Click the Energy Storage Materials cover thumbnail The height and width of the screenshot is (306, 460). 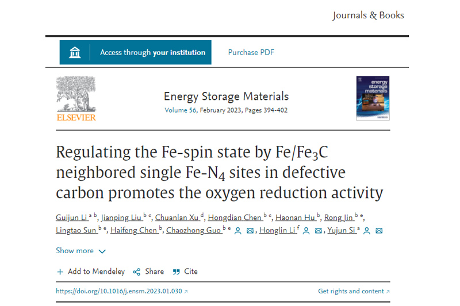373,98
